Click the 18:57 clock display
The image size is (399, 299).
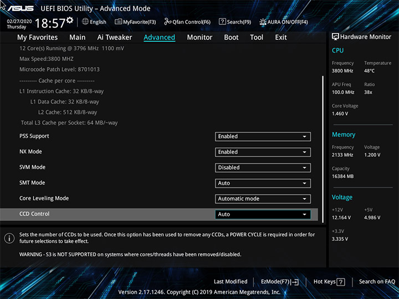pyautogui.click(x=50, y=23)
